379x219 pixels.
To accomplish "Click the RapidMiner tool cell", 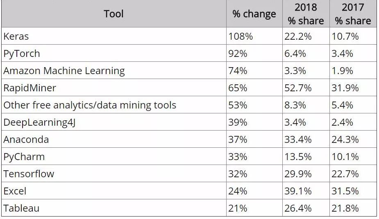I will (114, 88).
